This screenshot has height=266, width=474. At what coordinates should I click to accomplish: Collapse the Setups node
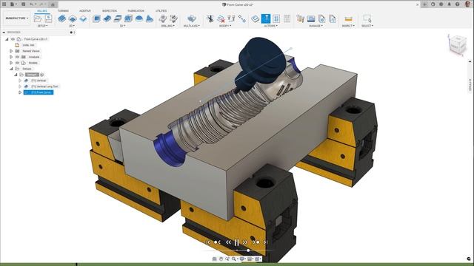tap(11, 69)
